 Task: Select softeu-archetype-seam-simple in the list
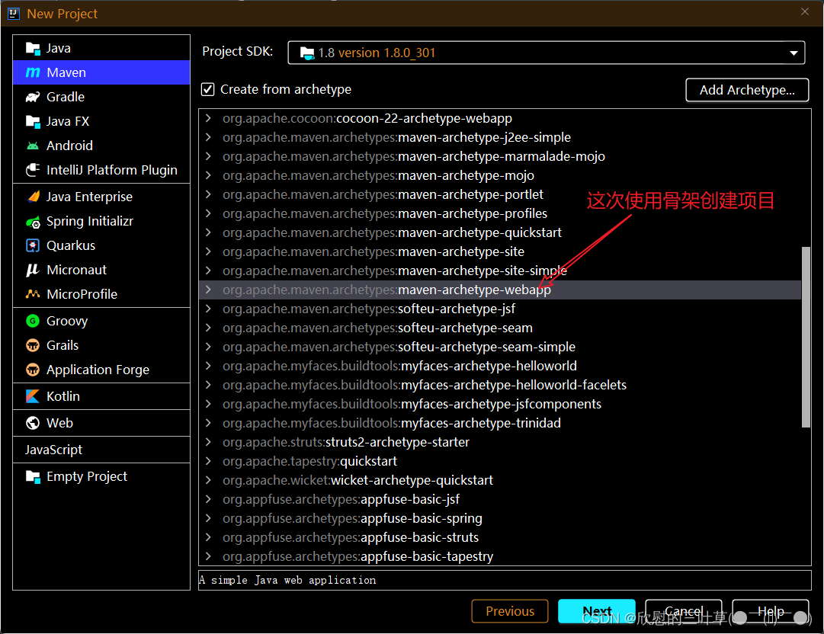(500, 347)
